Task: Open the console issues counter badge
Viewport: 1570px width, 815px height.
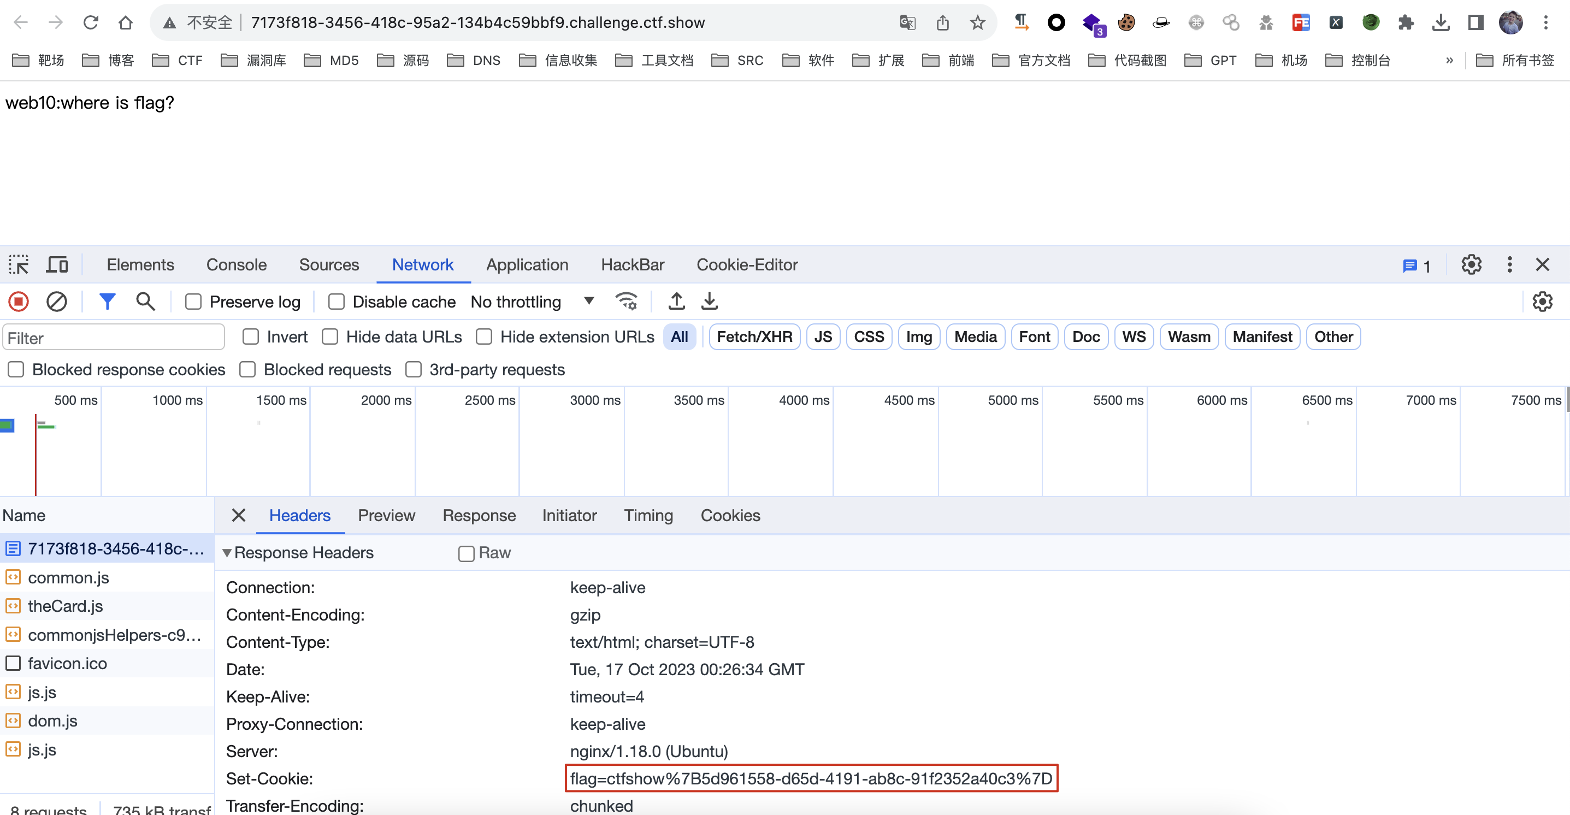Action: (1417, 266)
